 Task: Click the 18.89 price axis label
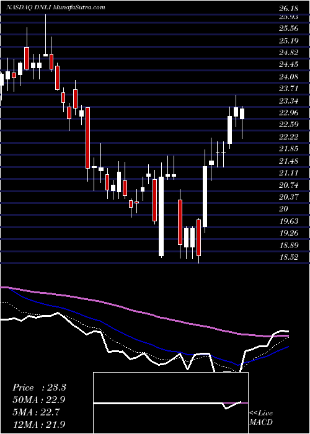coord(289,246)
